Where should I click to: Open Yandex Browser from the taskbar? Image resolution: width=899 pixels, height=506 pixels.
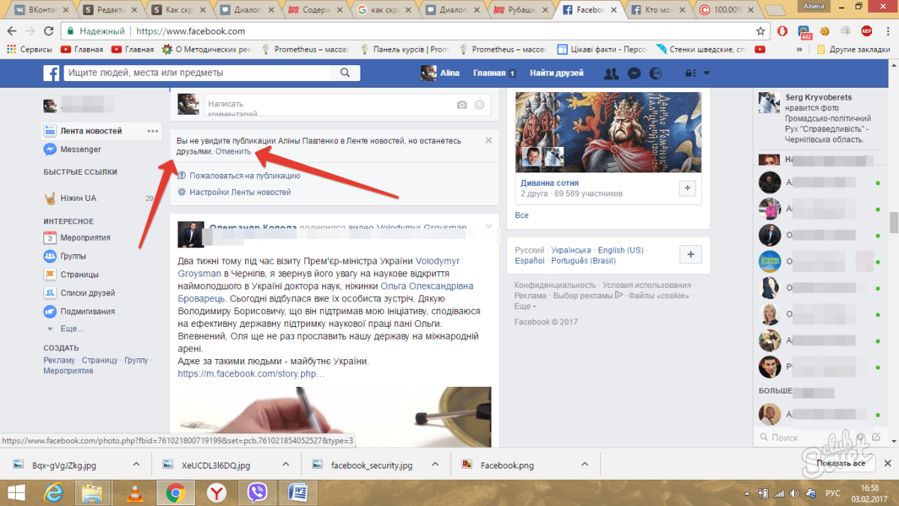[217, 493]
